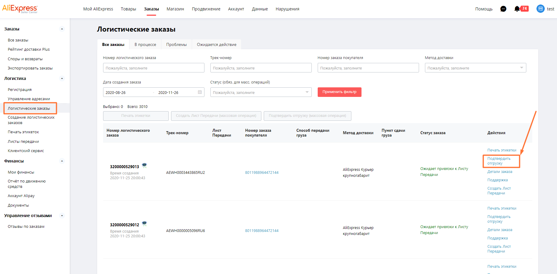The height and width of the screenshot is (274, 557).
Task: Click Подтвердить отгрузку for order 3200000529013
Action: tap(499, 161)
